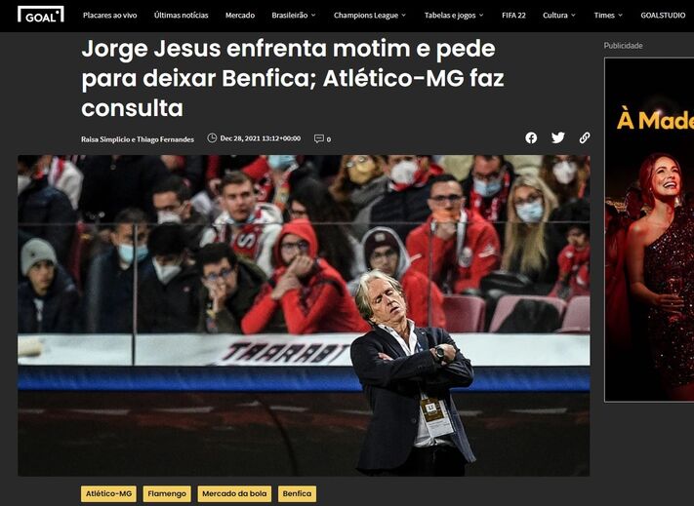Screen dimensions: 694x506
Task: Open the advertisement banner with woman
Action: click(x=649, y=230)
